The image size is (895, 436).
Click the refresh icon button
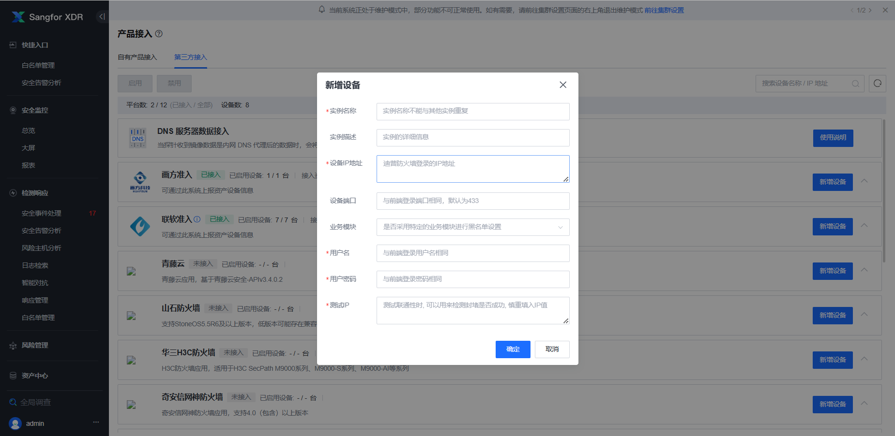tap(878, 84)
